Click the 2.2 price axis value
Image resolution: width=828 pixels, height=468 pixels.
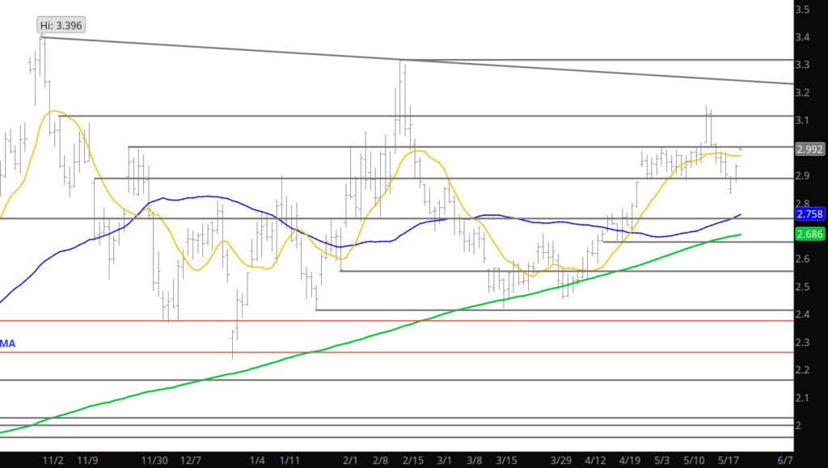[803, 370]
